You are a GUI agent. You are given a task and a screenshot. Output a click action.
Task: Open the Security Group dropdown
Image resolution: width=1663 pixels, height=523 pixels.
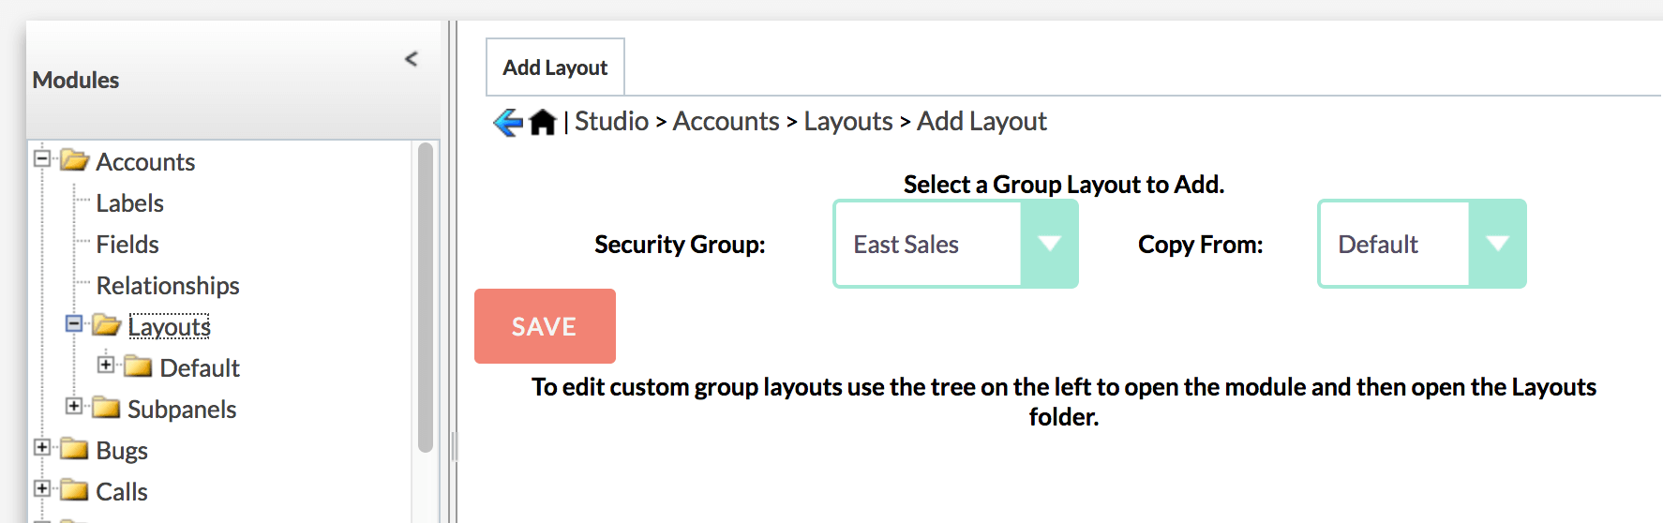[955, 244]
